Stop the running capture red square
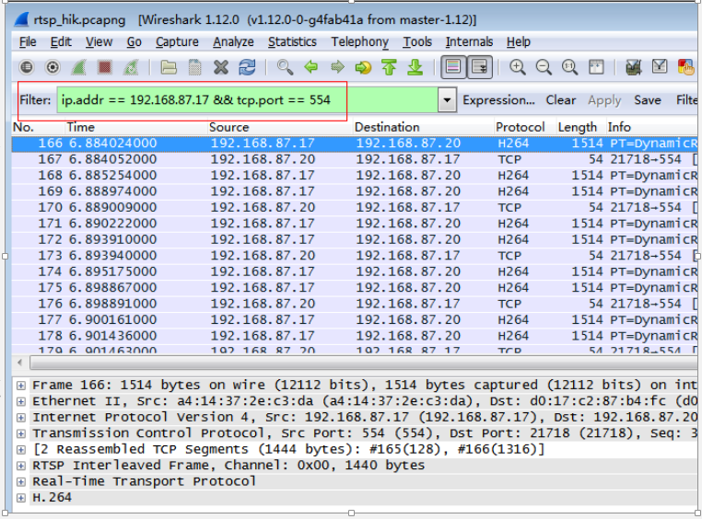Viewport: 702px width, 519px height. (x=105, y=67)
